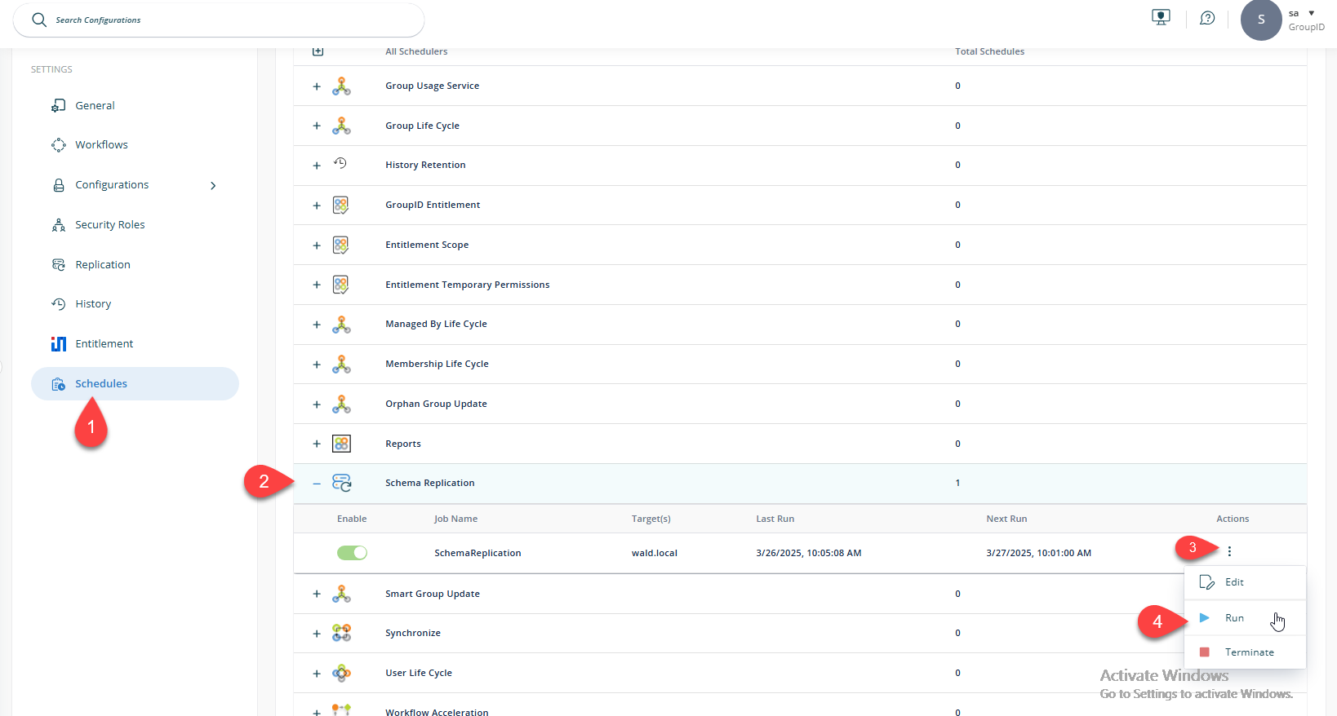
Task: Open the help chat bubble icon
Action: point(1207,18)
